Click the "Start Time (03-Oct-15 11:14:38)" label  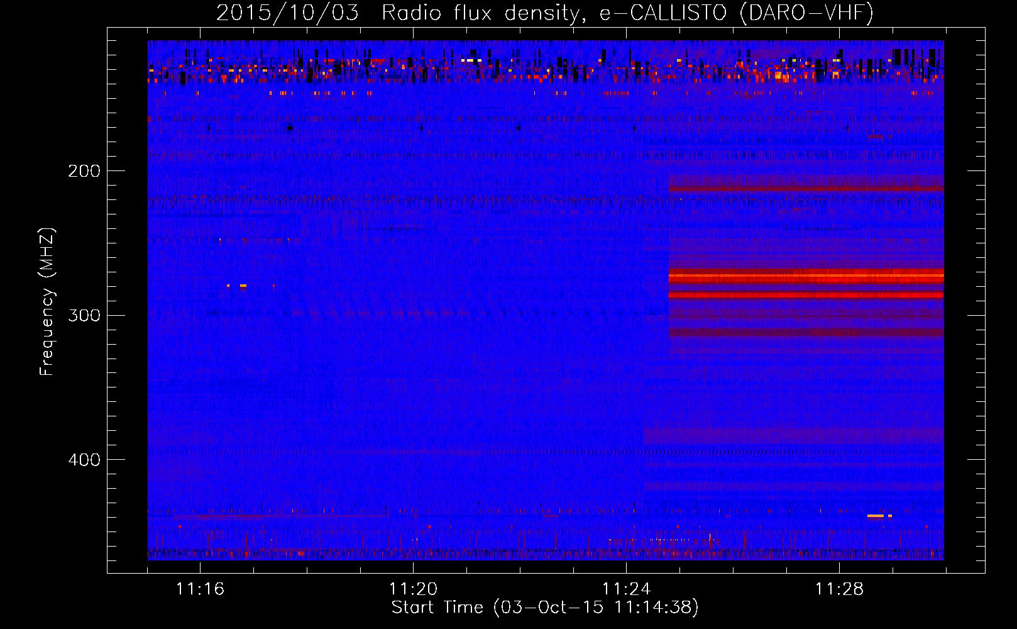[x=545, y=608]
